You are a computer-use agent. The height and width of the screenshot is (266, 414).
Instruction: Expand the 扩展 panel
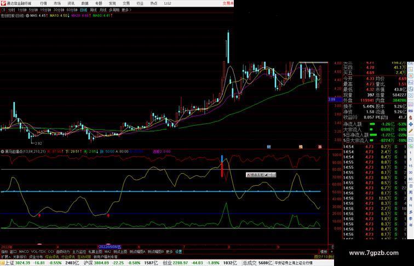[x=5, y=257]
